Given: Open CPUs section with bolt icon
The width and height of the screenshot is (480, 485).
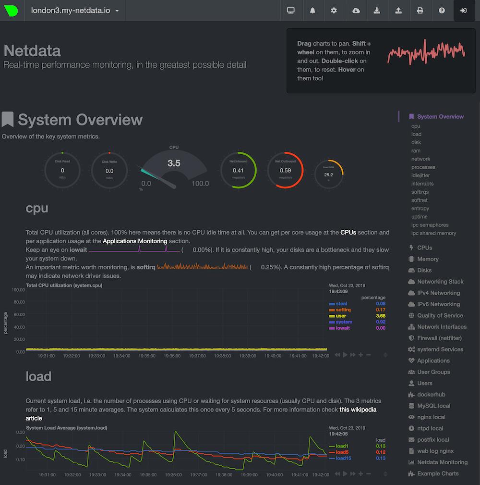Looking at the screenshot, I should pos(411,248).
